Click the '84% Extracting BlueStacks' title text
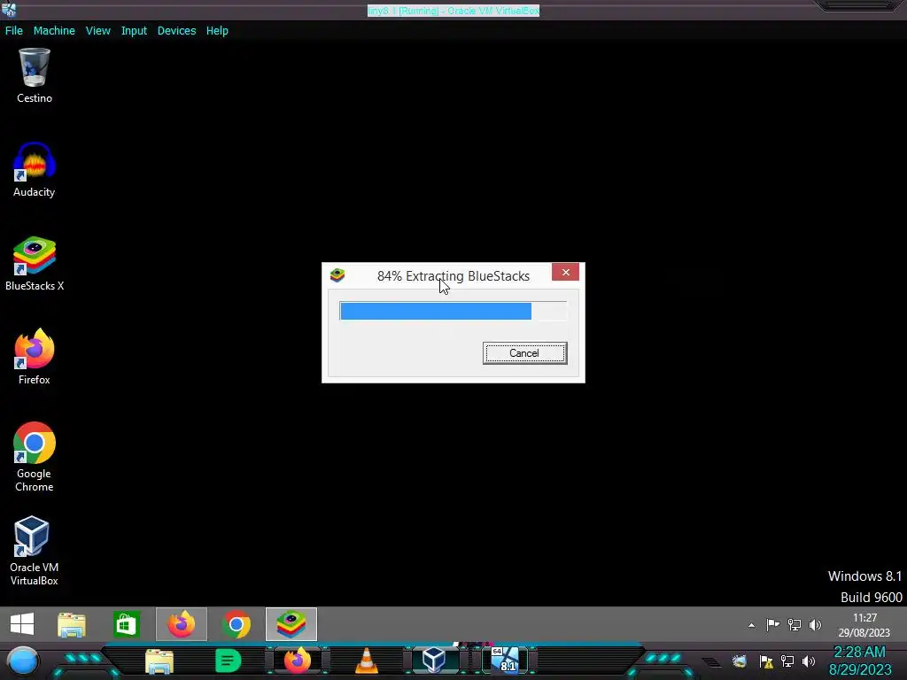The height and width of the screenshot is (680, 907). click(453, 276)
